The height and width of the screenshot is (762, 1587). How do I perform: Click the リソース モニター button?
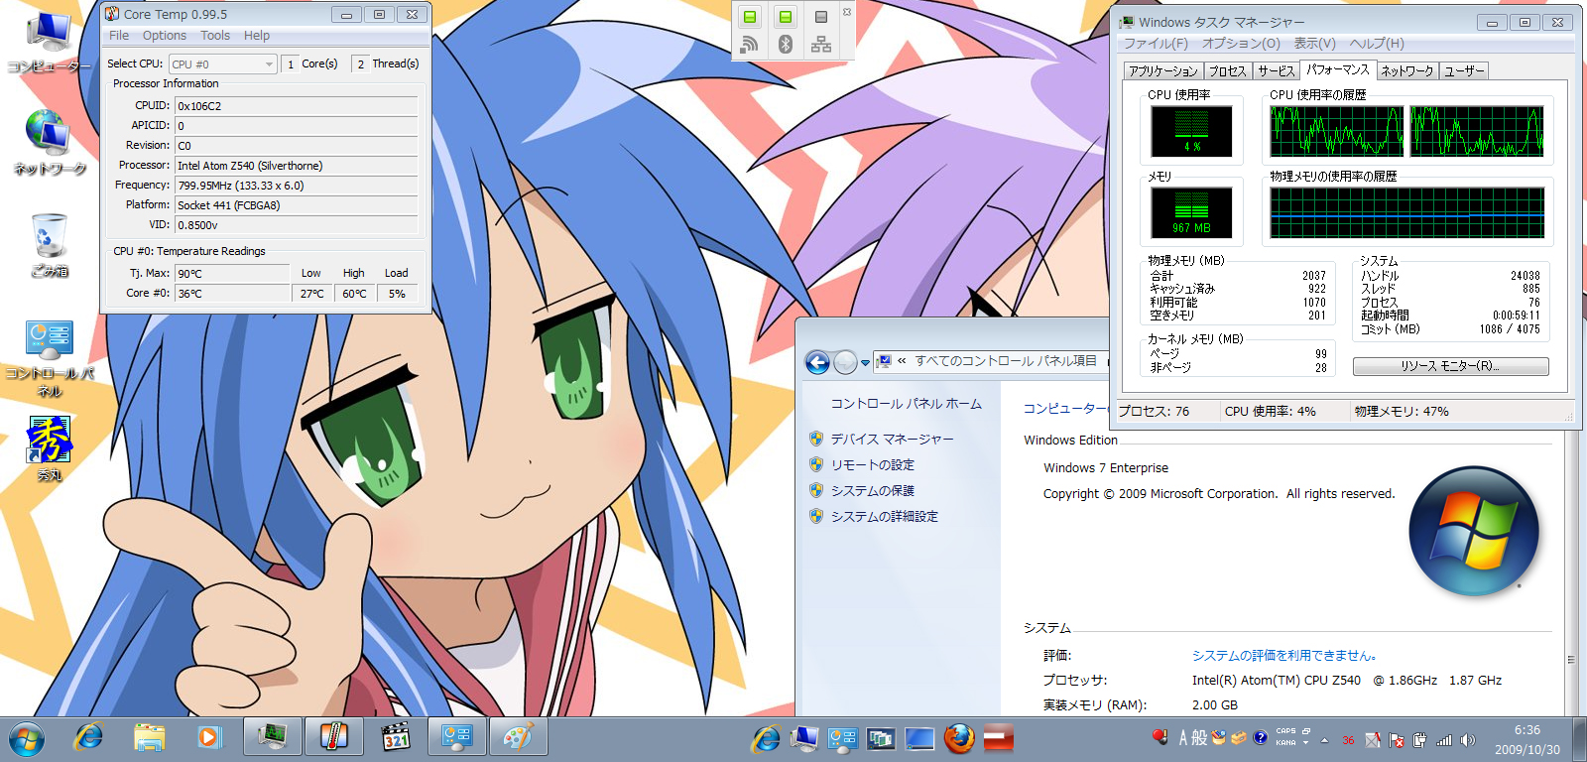[x=1450, y=366]
